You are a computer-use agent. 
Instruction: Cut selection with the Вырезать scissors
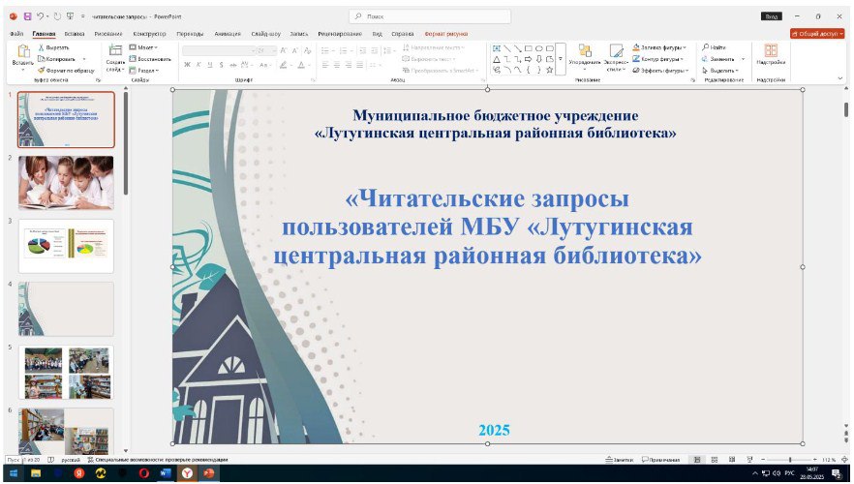click(53, 47)
